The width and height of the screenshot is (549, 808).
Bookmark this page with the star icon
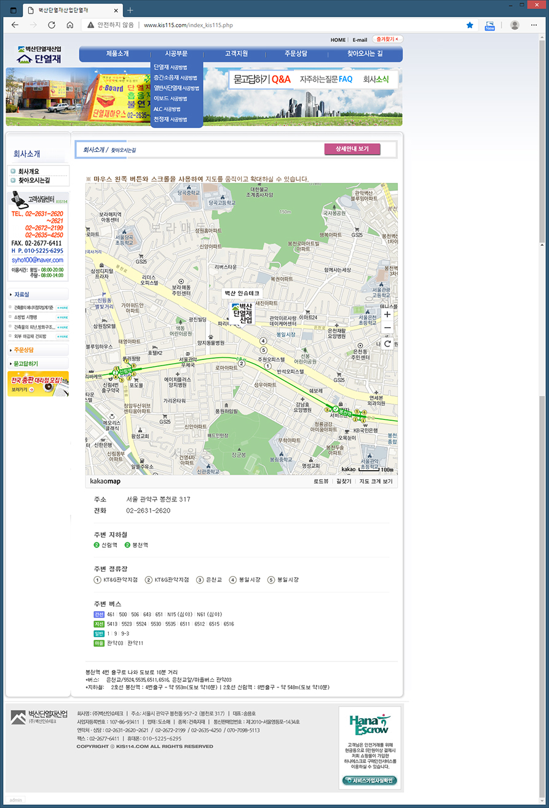tap(470, 25)
